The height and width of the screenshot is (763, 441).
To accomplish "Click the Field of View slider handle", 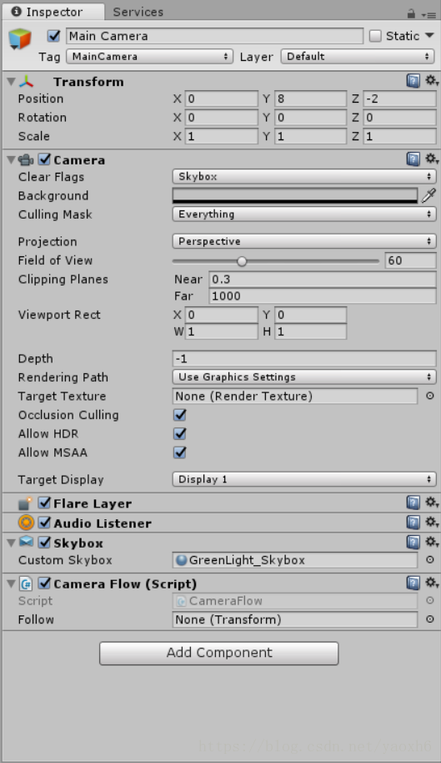I will point(242,261).
